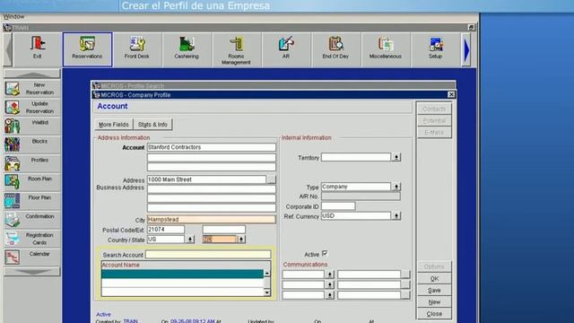Open the Front Desk module
This screenshot has width=574, height=323.
[x=137, y=49]
